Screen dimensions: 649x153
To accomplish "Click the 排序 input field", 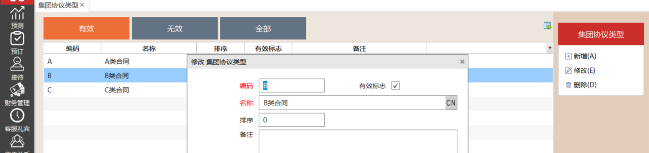I will (292, 120).
